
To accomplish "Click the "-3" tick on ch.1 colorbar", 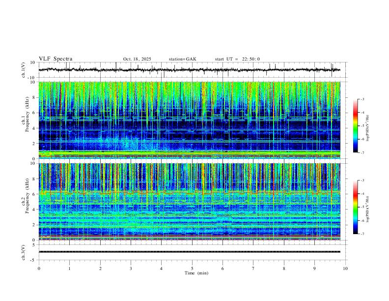I will (x=362, y=99).
